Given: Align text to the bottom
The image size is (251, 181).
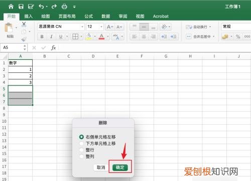Looking at the screenshot, I should coord(153,27).
